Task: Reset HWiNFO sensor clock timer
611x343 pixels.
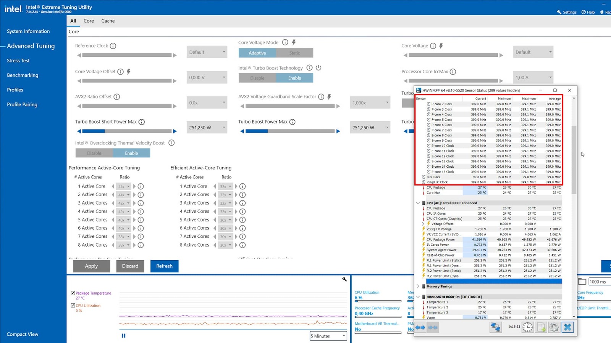Action: (x=528, y=327)
